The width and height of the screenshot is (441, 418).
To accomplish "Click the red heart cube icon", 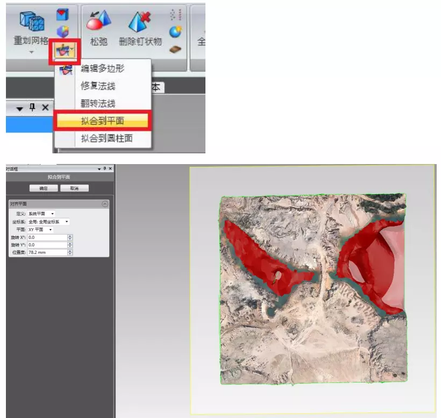I will [x=63, y=15].
